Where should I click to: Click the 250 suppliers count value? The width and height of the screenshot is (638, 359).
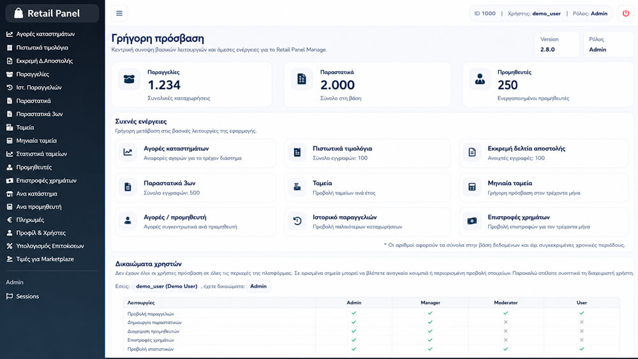click(x=508, y=85)
